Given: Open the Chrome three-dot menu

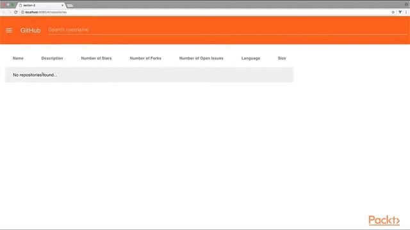Looking at the screenshot, I should pos(406,12).
